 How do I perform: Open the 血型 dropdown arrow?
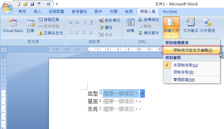tap(143, 94)
